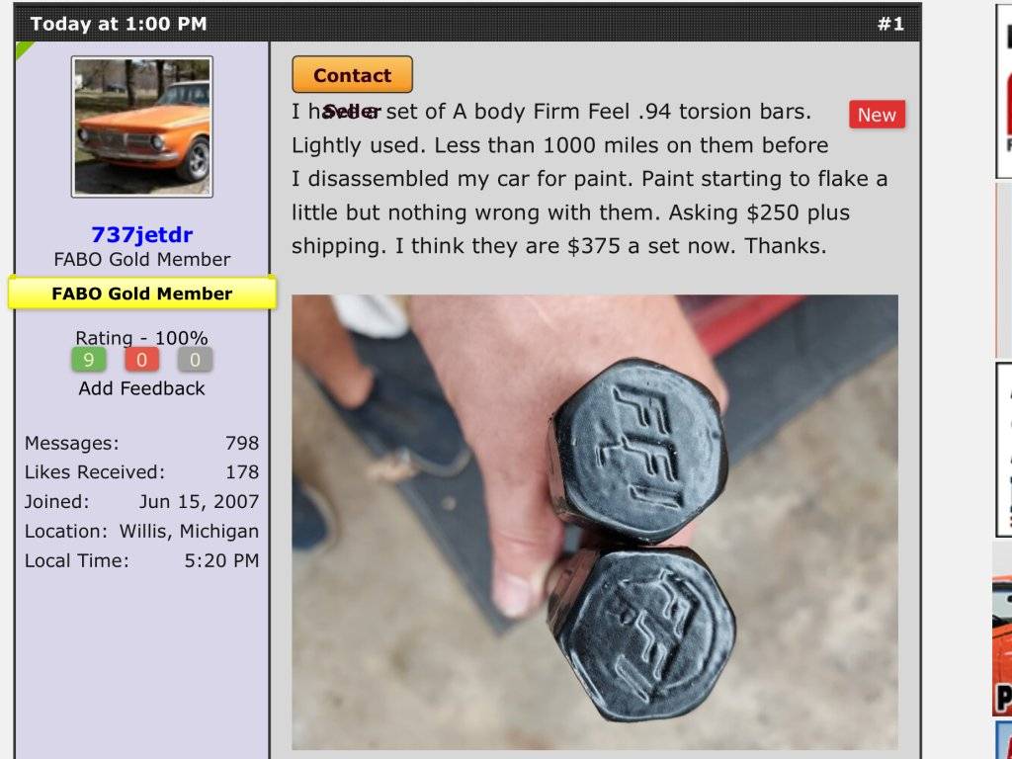Open the post number #1 permalink
Viewport: 1012px width, 759px height.
click(x=890, y=24)
